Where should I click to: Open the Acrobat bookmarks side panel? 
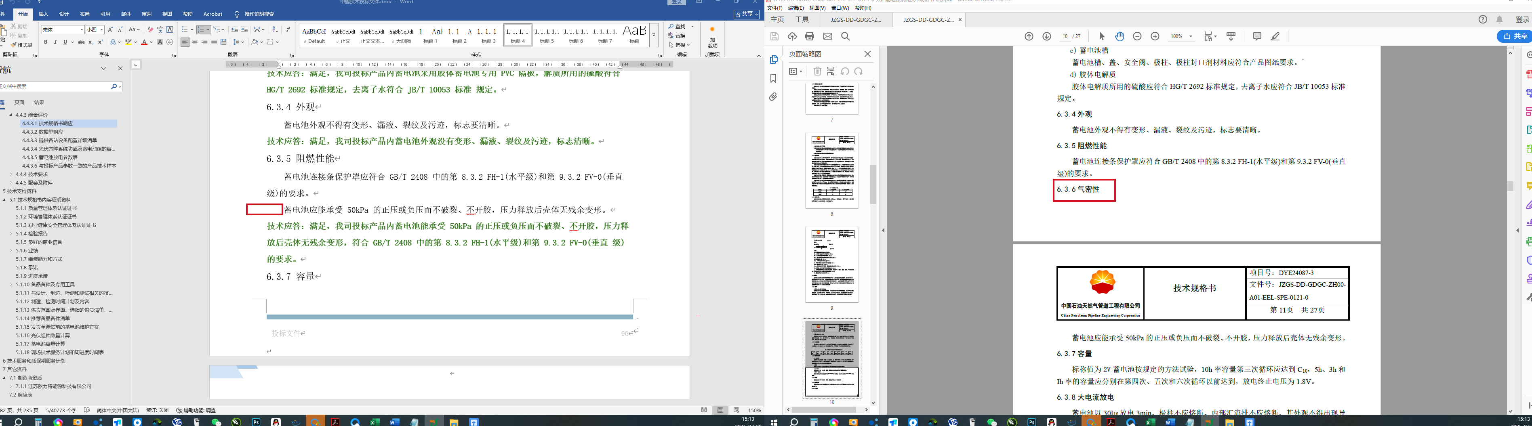(x=773, y=78)
